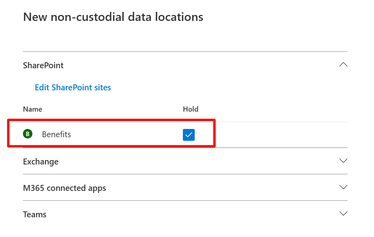The image size is (374, 237).
Task: Click the SharePoint section header
Action: point(43,65)
